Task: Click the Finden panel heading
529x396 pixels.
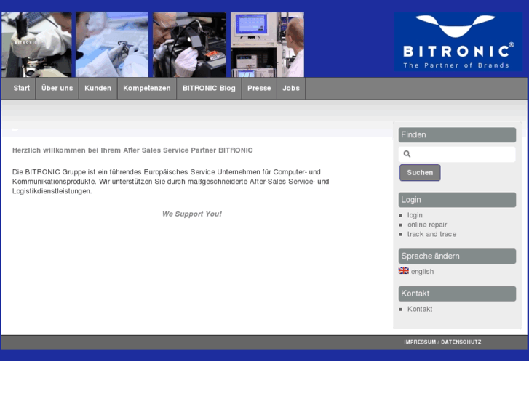Action: click(457, 135)
